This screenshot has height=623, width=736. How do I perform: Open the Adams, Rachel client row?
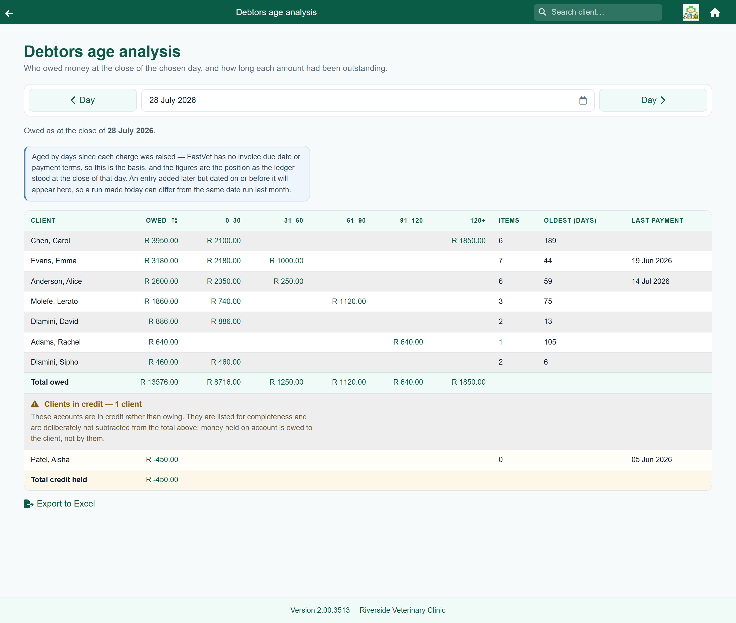[x=368, y=342]
